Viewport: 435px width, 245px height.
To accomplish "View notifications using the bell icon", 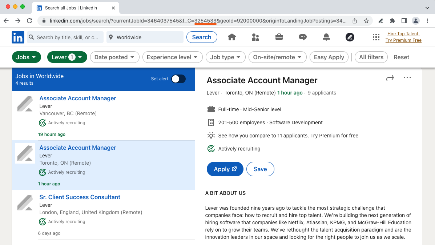I will [x=326, y=37].
